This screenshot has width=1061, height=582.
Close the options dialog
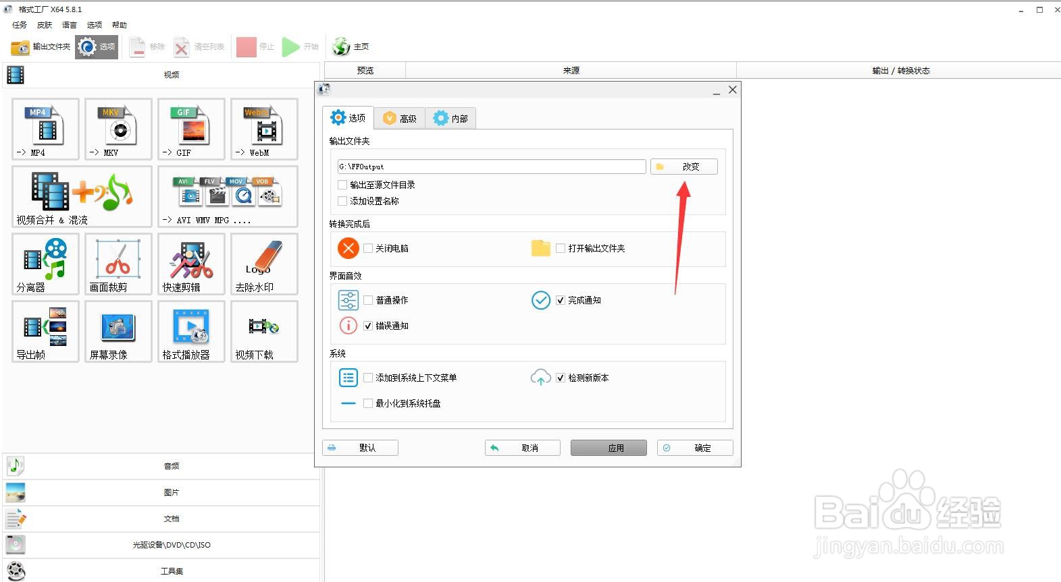point(732,90)
